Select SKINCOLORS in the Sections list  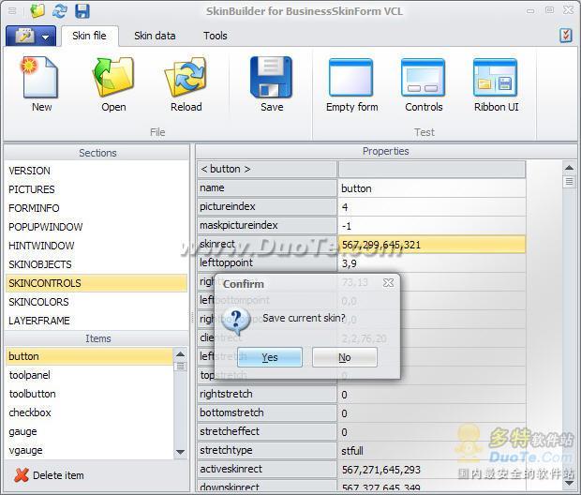[38, 302]
